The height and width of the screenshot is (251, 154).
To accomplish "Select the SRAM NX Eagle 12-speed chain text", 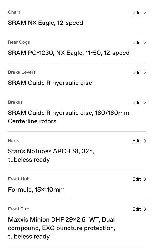I will [46, 23].
